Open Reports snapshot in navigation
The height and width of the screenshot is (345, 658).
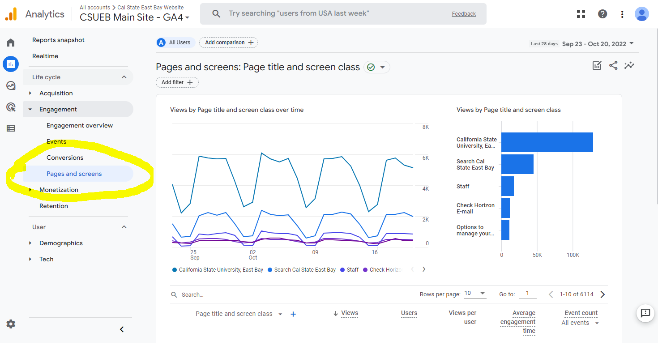pos(58,40)
